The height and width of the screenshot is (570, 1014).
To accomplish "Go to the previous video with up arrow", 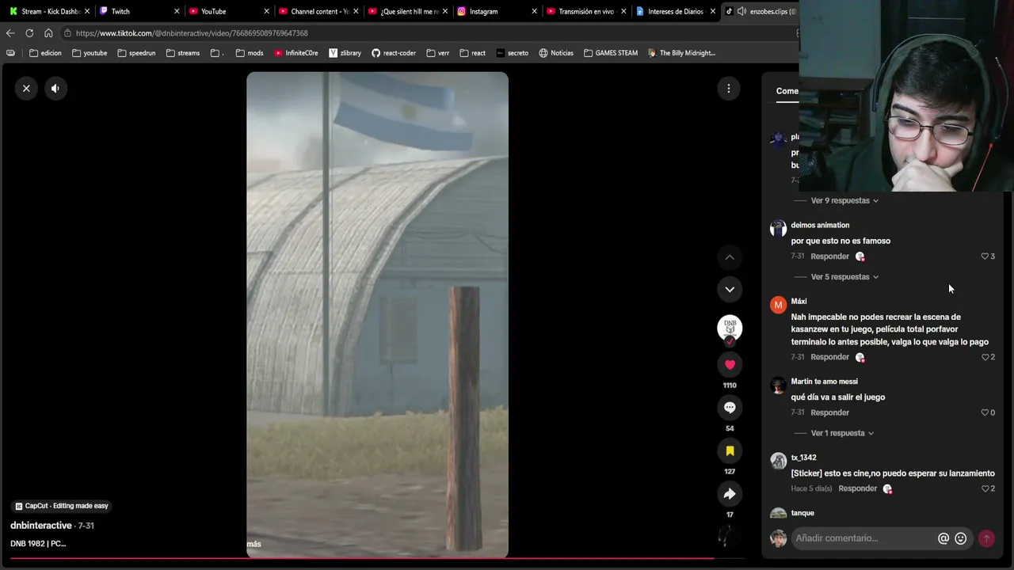I will [x=730, y=257].
